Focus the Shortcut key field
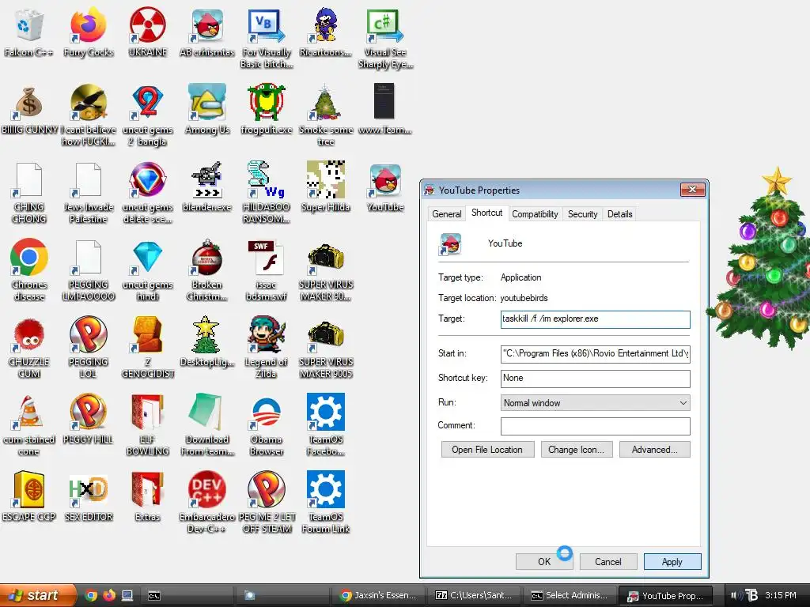 click(x=595, y=378)
